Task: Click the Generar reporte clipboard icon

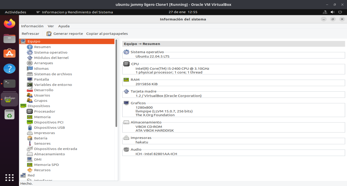Action: pyautogui.click(x=49, y=34)
